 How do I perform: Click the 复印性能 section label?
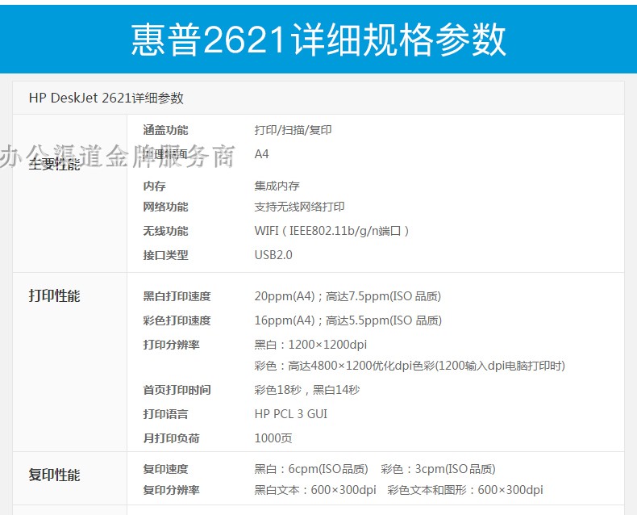[x=55, y=475]
